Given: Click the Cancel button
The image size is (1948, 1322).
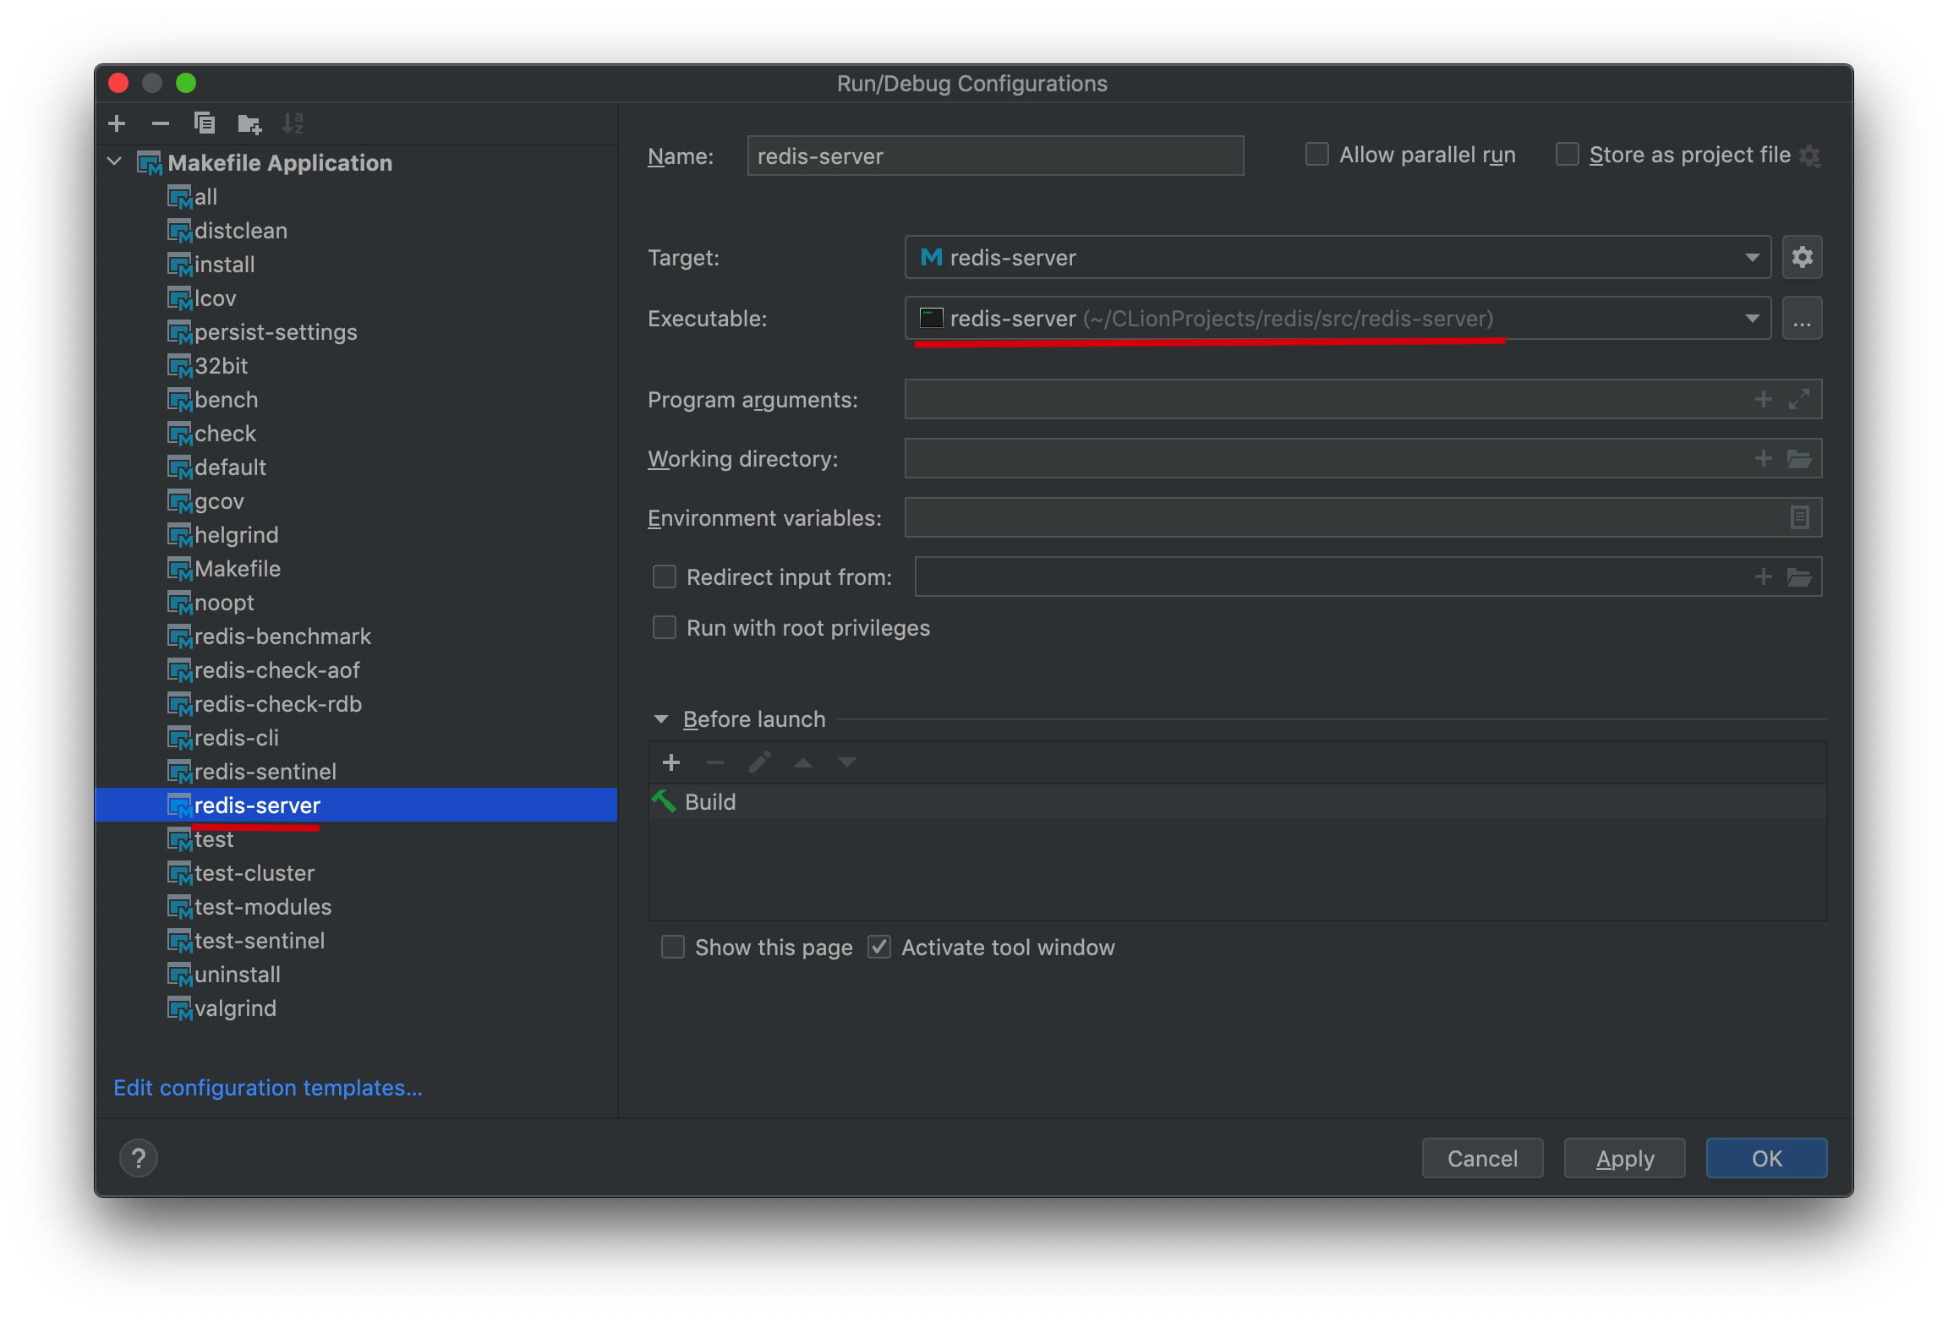Looking at the screenshot, I should pyautogui.click(x=1481, y=1158).
